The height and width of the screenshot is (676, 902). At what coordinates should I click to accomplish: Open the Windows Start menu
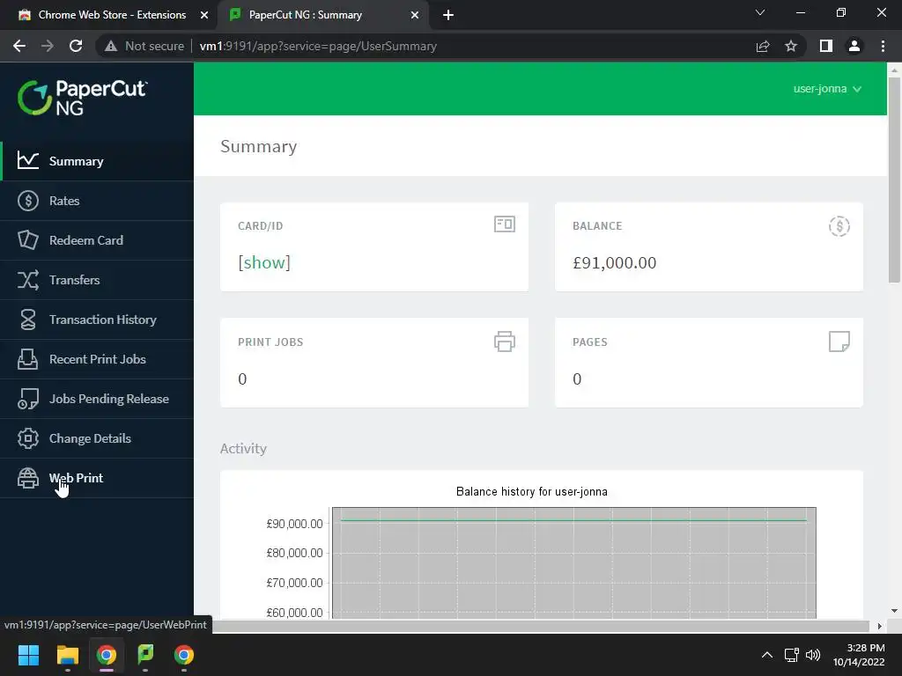[28, 655]
